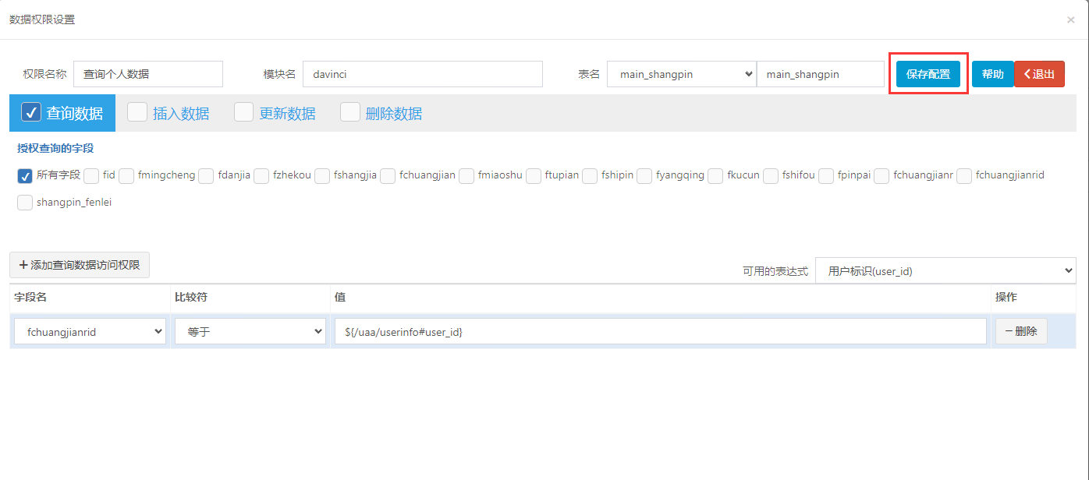Click the red 退出 exit button
1089x480 pixels.
pyautogui.click(x=1039, y=74)
